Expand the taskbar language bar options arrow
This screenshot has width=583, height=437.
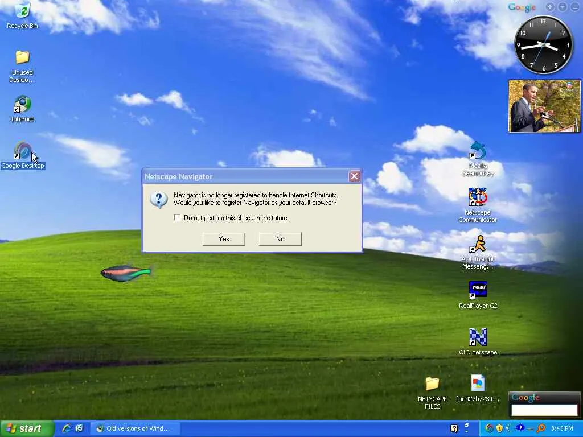(x=467, y=431)
